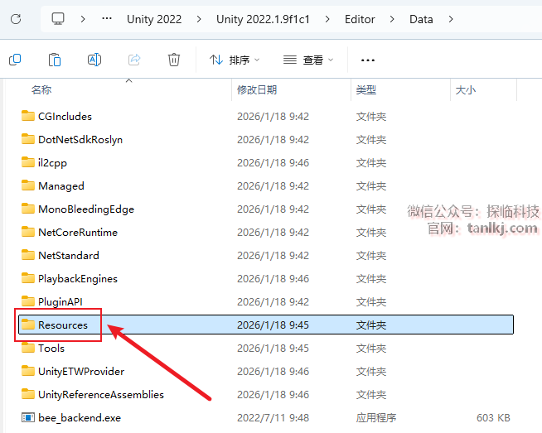Open the 排序 sort dropdown
542x433 pixels.
click(235, 60)
